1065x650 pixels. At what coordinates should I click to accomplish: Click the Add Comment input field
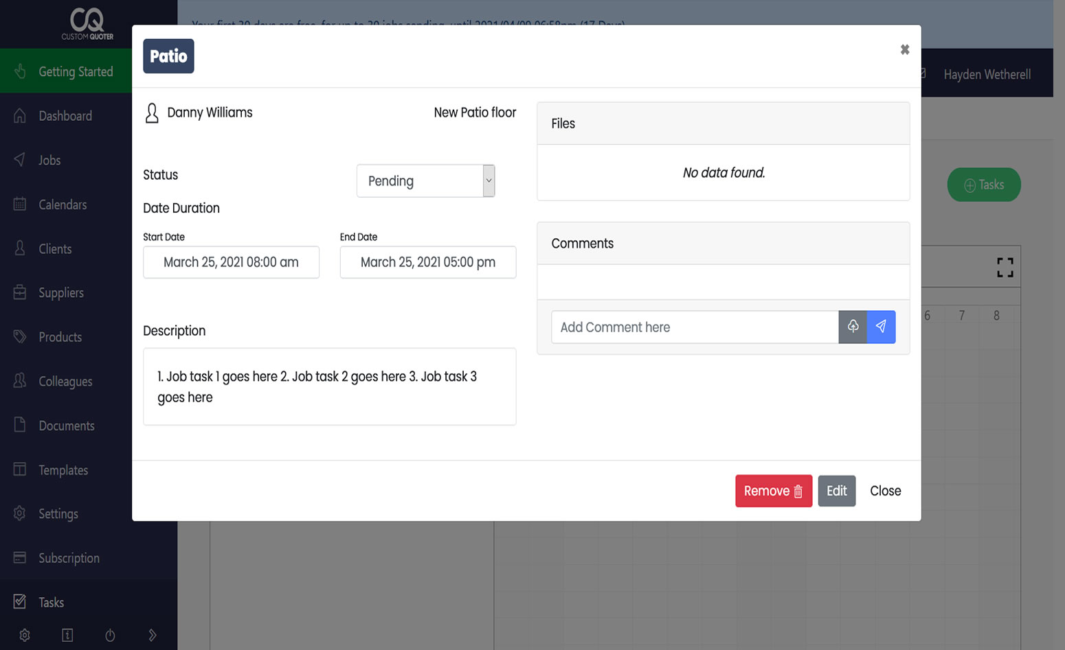point(694,327)
